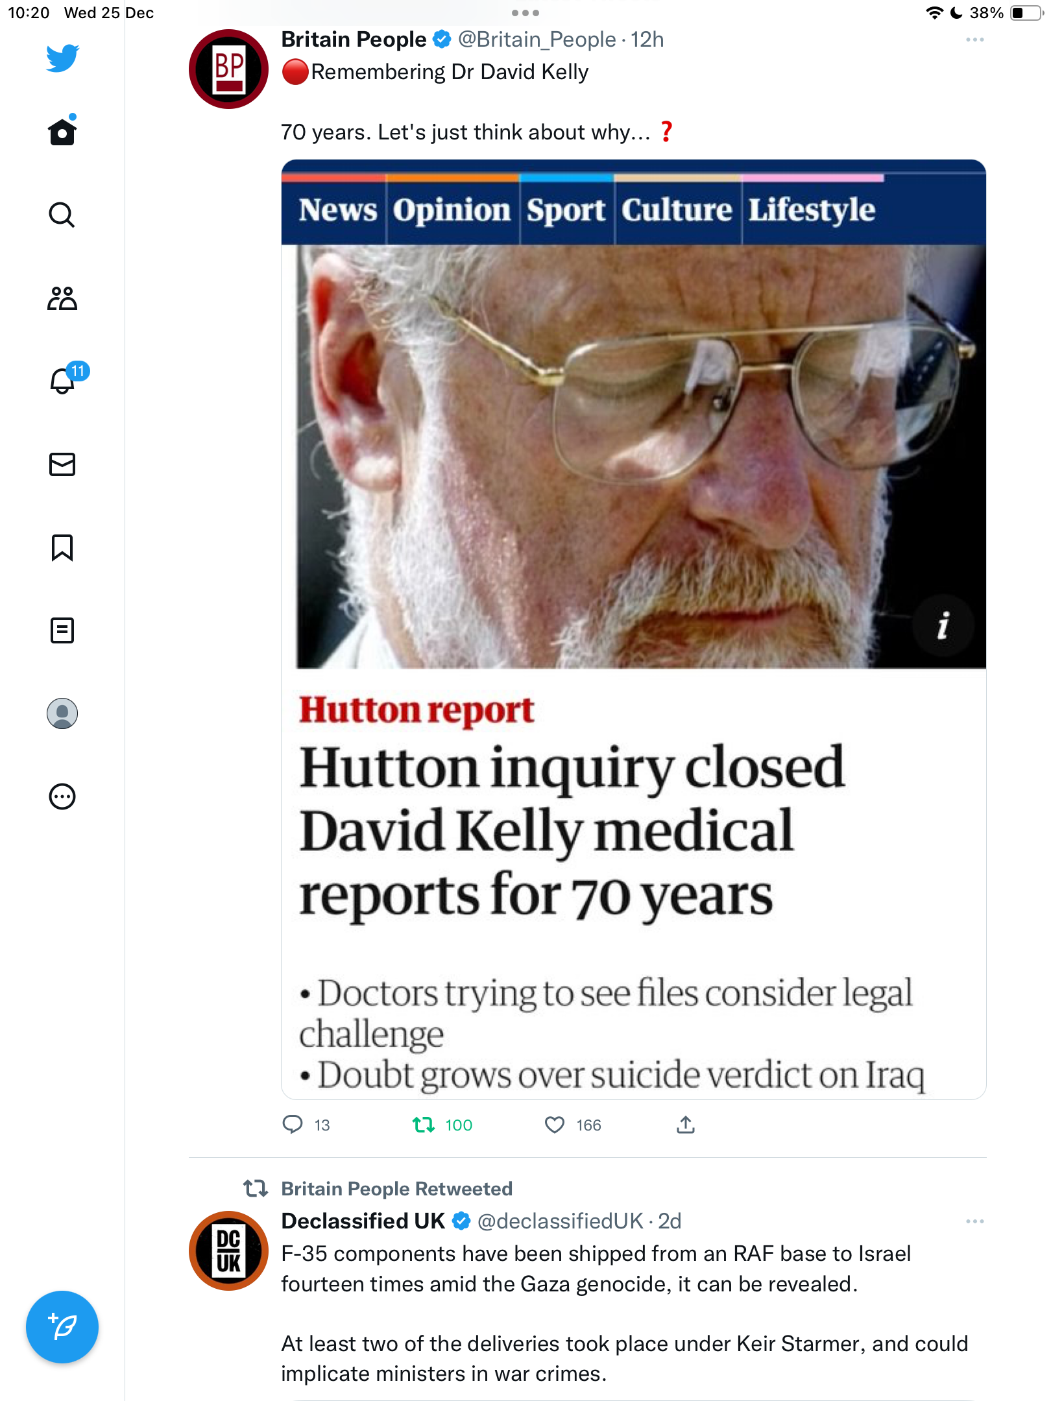Open the Lists icon in sidebar
Viewport: 1051px width, 1401px height.
pos(62,630)
